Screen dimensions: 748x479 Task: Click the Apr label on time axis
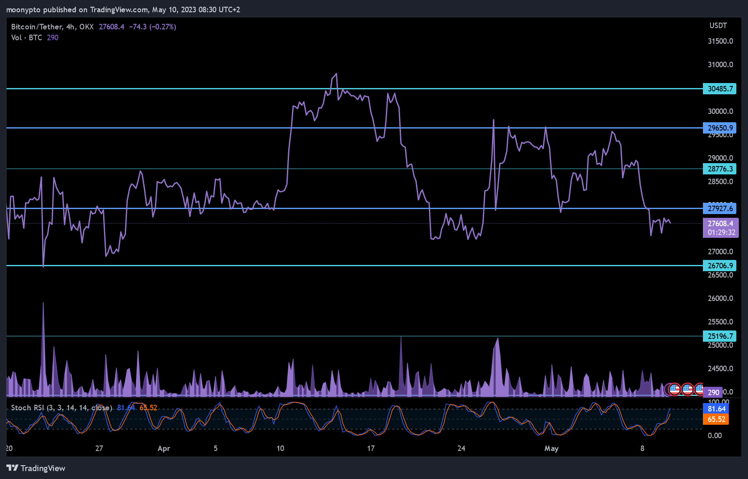[164, 449]
